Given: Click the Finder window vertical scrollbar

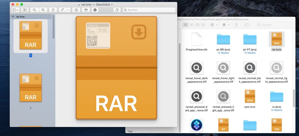Looking at the screenshot, I should tap(294, 98).
